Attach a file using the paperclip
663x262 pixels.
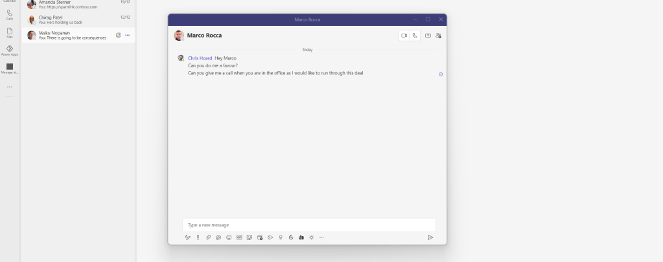209,237
